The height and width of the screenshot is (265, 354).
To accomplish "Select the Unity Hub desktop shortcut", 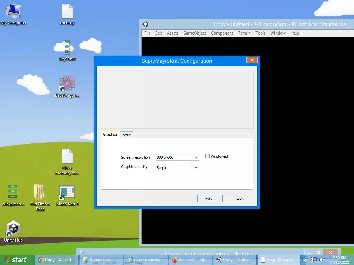I will click(x=13, y=231).
